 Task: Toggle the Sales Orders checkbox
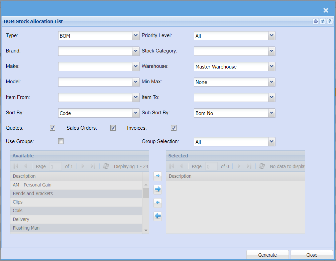tap(113, 128)
